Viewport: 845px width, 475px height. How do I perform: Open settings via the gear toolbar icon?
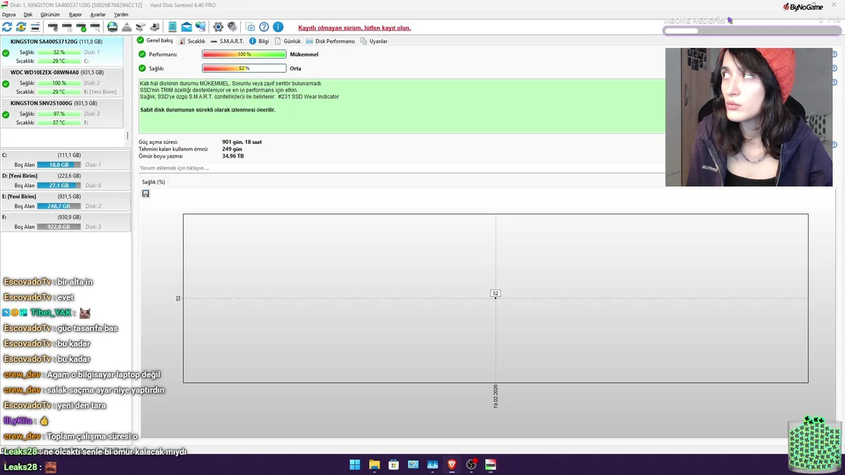point(218,27)
